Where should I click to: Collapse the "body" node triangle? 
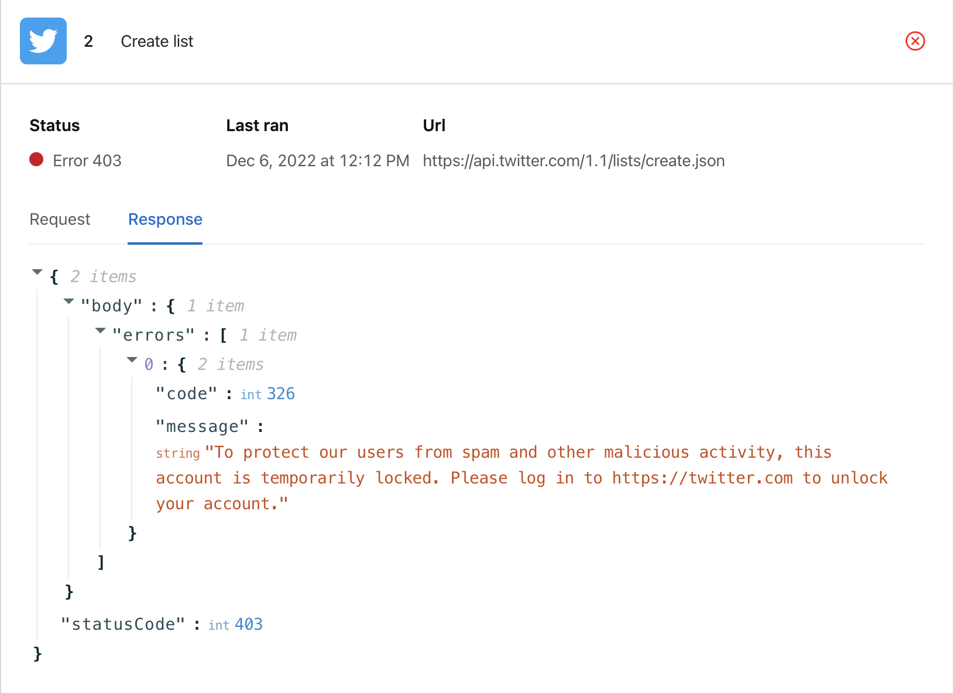[69, 301]
